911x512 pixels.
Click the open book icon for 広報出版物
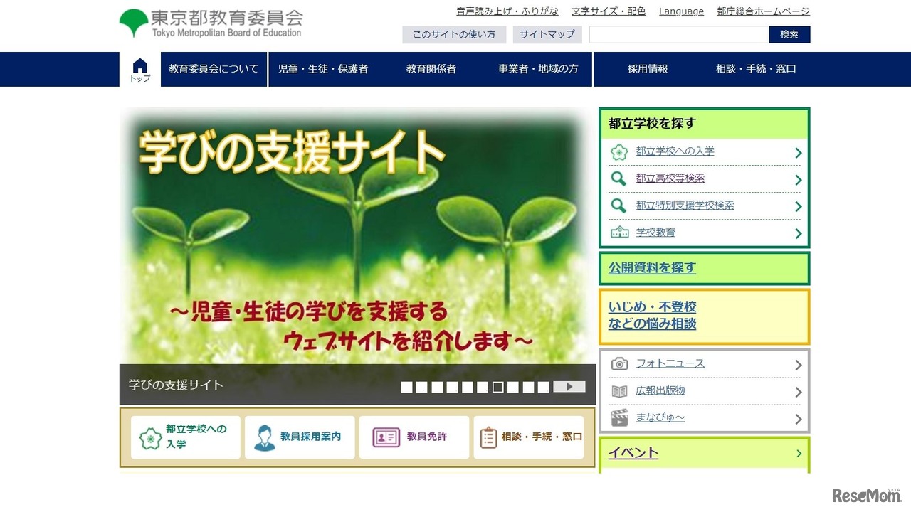[x=619, y=391]
